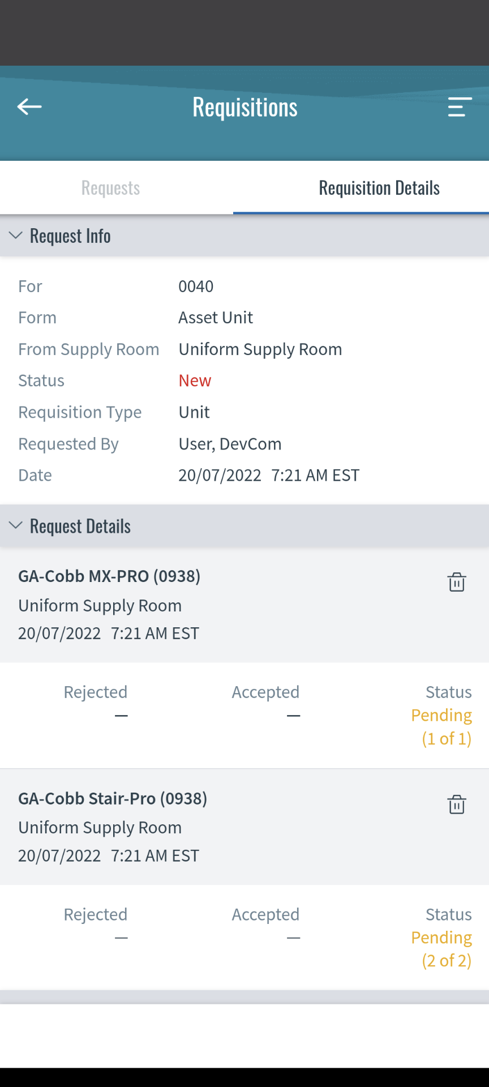Select the Uniform Supply Room value
Screen dimensions: 489x1087
[x=260, y=349]
